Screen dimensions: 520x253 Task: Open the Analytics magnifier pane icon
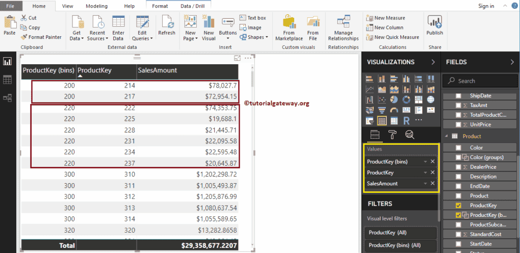[409, 134]
